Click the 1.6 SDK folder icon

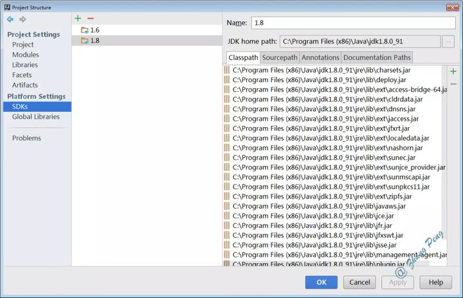tap(85, 30)
